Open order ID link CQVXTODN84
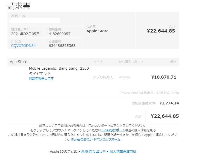This screenshot has height=160, width=198. (x=23, y=46)
